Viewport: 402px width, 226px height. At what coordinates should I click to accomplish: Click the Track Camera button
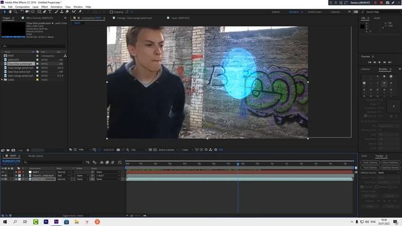[370, 163]
